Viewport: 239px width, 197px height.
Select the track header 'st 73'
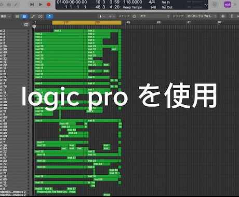tap(15, 186)
